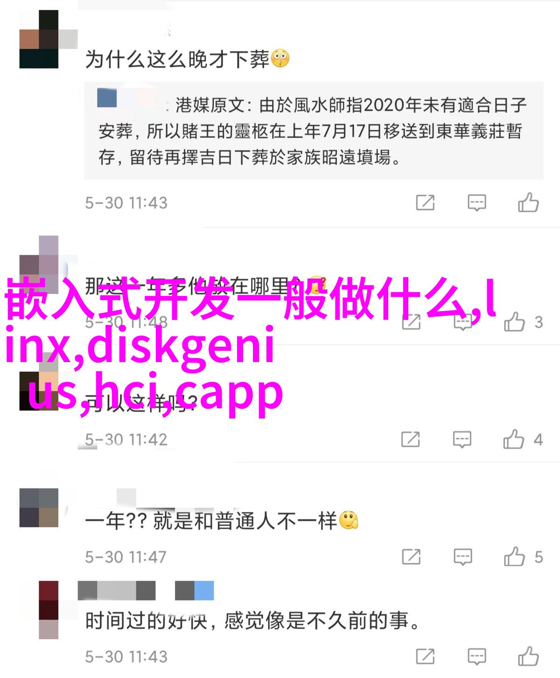Screen dimensions: 560x678
Task: Open the quoted 港媒原文 reply box
Action: point(314,131)
